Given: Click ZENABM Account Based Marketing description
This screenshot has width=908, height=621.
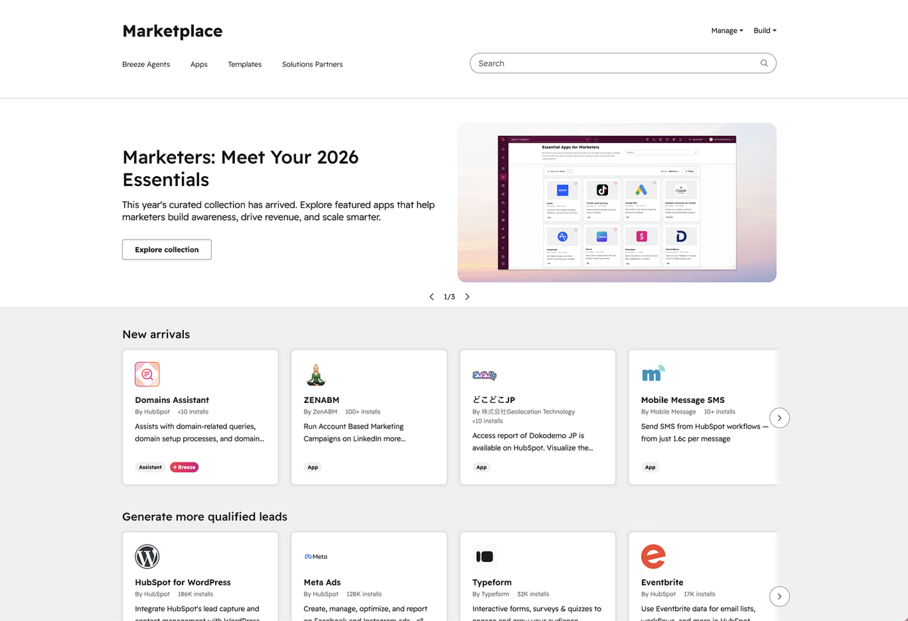Looking at the screenshot, I should pyautogui.click(x=355, y=432).
